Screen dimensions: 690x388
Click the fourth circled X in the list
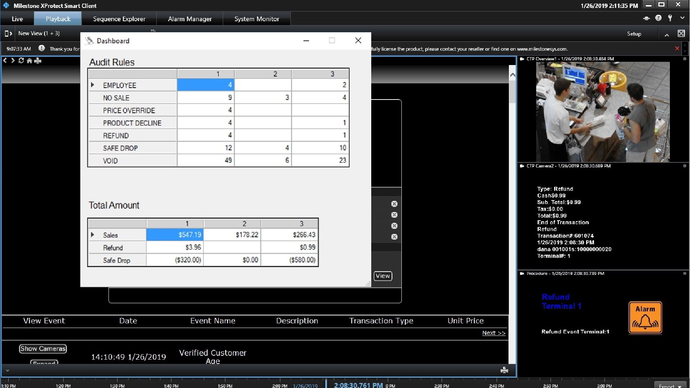394,237
